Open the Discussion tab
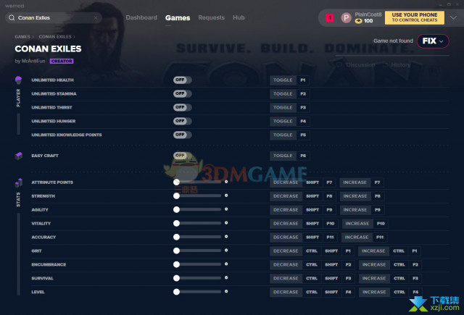This screenshot has height=315, width=464. [356, 64]
